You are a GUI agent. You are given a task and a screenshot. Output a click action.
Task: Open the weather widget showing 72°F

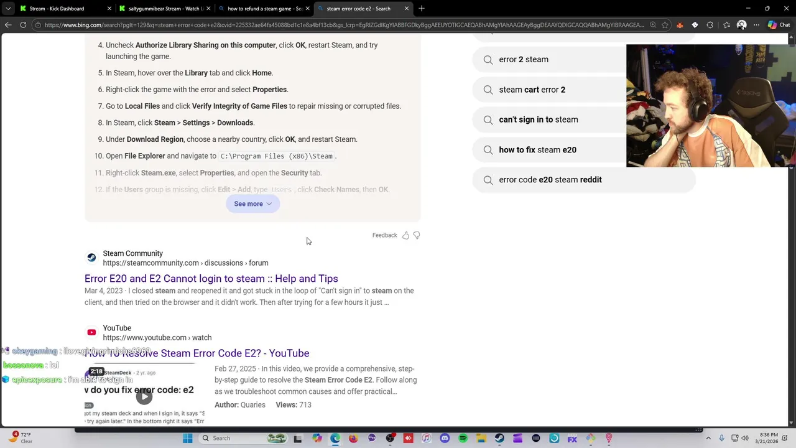19,438
